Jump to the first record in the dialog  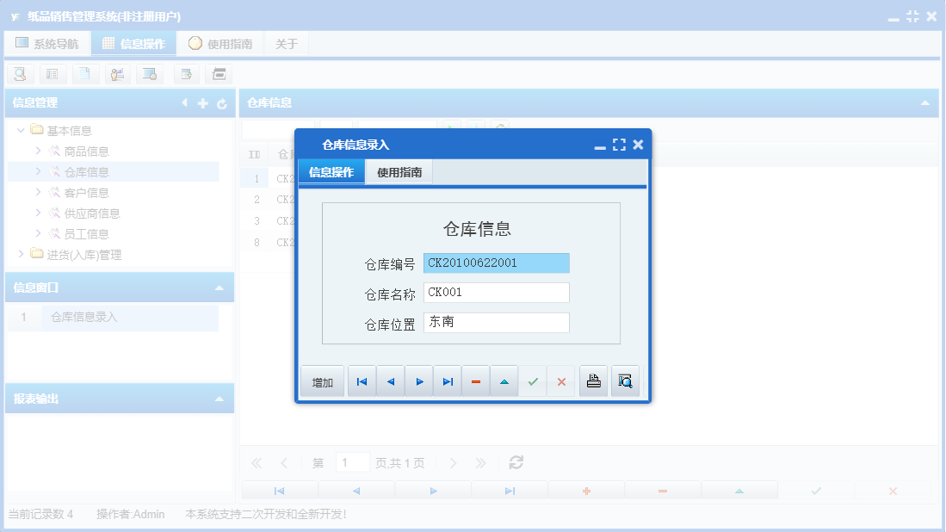coord(361,380)
